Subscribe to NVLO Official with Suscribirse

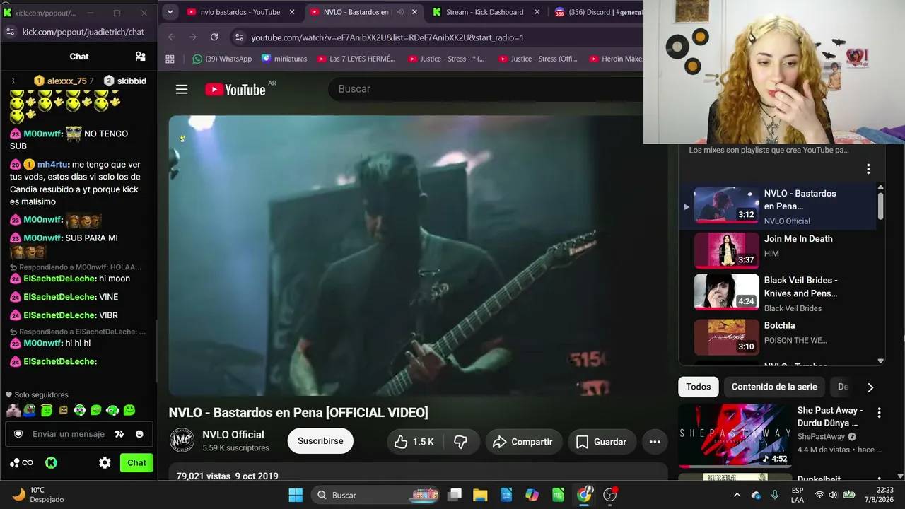320,441
